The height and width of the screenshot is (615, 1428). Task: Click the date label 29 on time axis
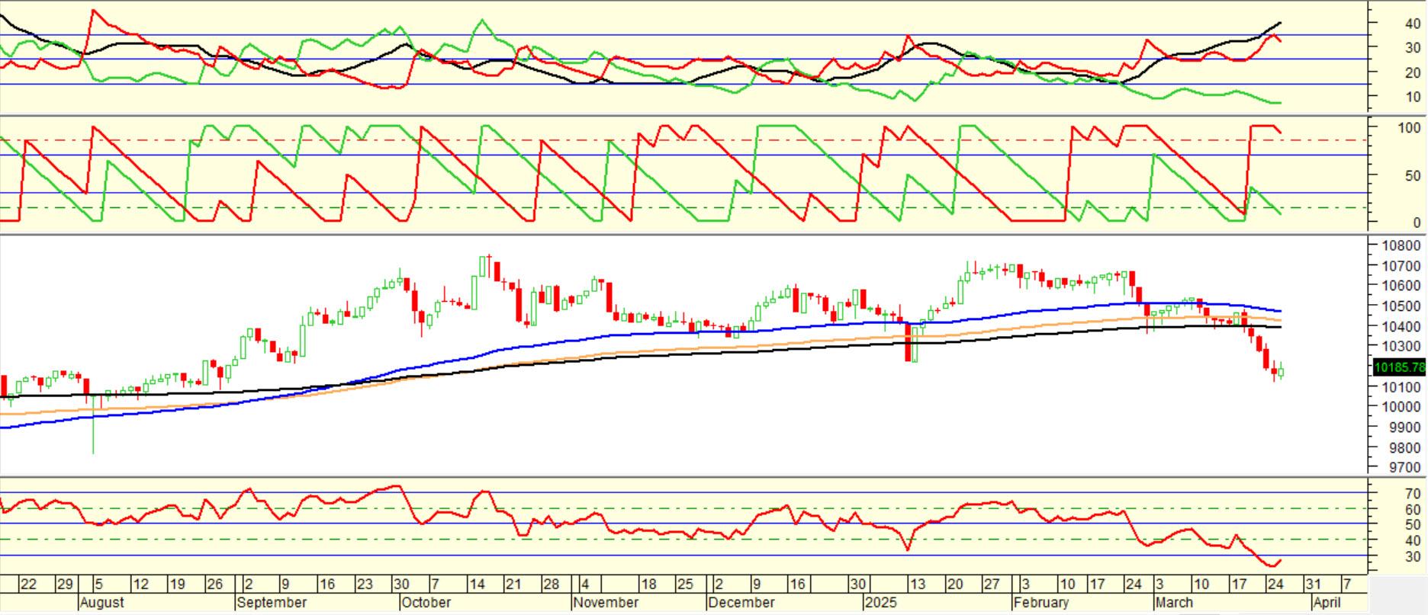(x=65, y=585)
